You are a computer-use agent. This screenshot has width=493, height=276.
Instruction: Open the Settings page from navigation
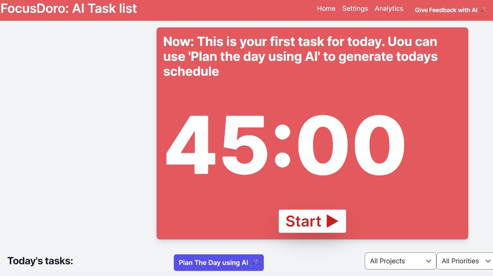(x=355, y=8)
